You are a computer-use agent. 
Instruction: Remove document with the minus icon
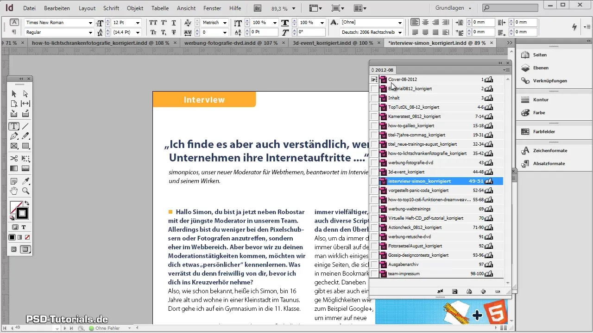click(498, 291)
